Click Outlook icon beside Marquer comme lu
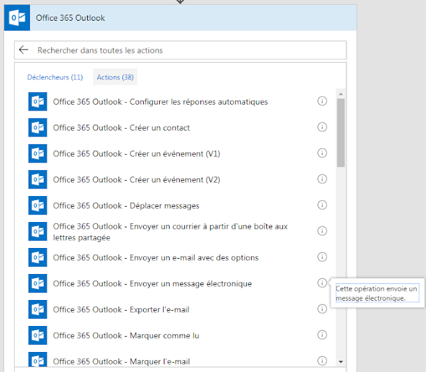The height and width of the screenshot is (372, 426). tap(38, 335)
